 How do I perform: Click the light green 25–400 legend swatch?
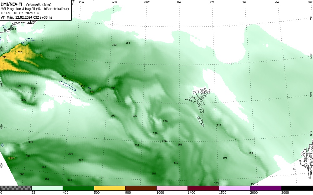click(47, 188)
